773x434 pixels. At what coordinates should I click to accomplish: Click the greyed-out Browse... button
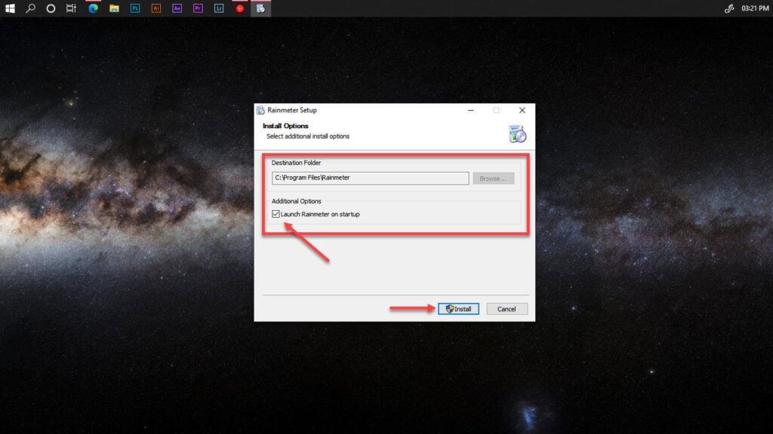coord(493,178)
